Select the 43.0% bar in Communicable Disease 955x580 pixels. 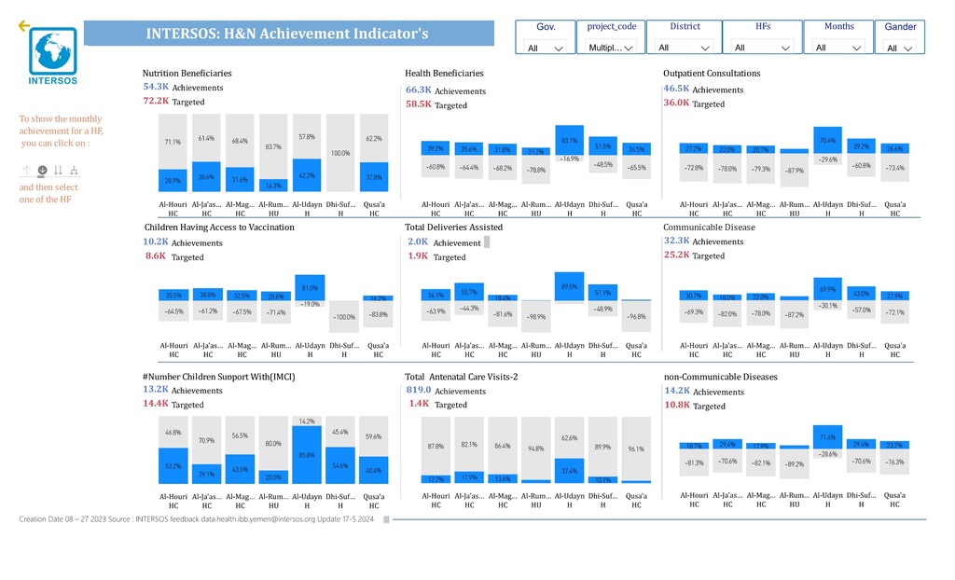(x=861, y=293)
